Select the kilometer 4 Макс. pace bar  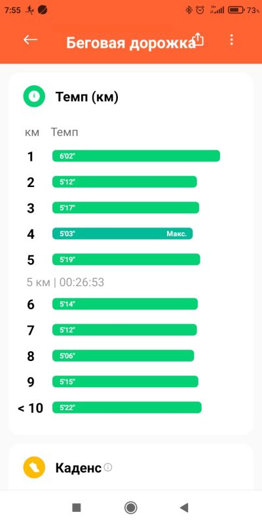(x=122, y=234)
